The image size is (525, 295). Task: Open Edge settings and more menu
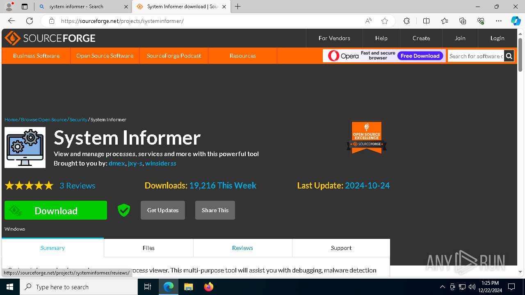tap(499, 21)
